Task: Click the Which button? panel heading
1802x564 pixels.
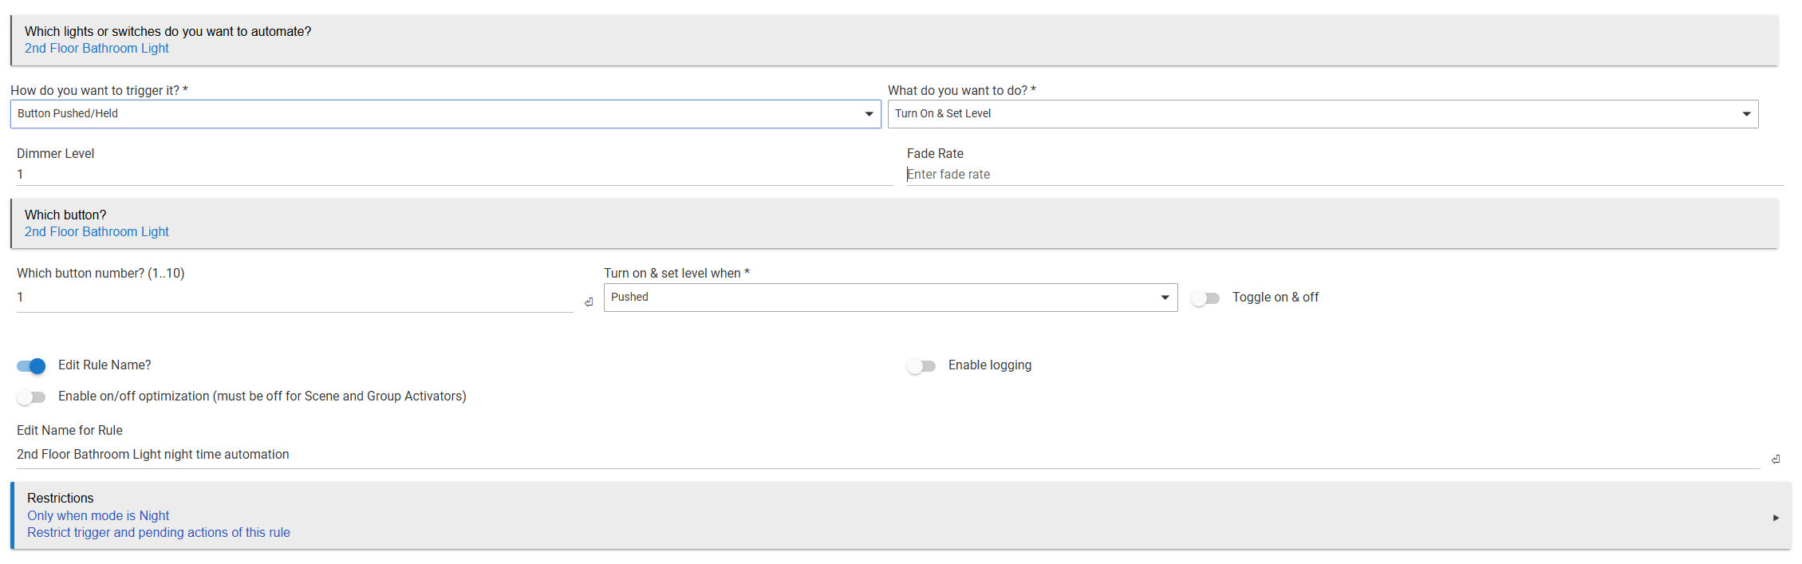Action: pos(65,215)
